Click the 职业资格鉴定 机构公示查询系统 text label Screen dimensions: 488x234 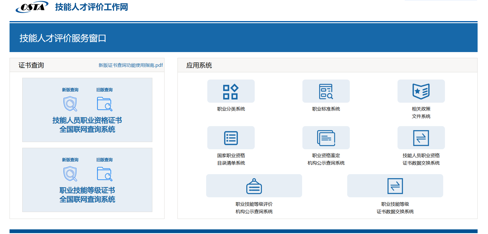point(326,159)
